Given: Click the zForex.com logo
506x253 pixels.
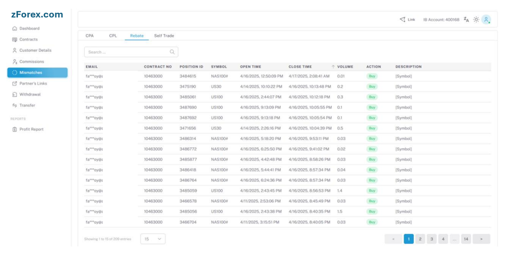Looking at the screenshot, I should [37, 14].
